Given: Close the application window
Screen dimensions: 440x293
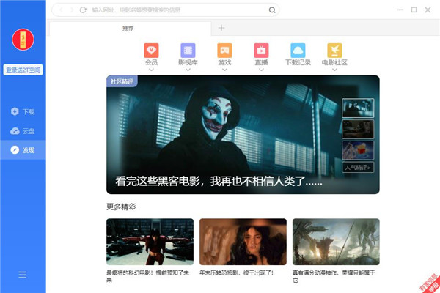Looking at the screenshot, I should 428,10.
